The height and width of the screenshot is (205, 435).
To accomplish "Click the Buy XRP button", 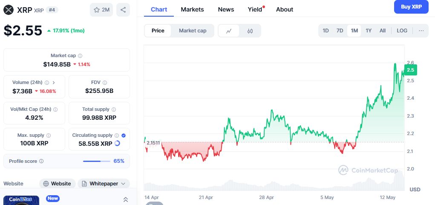I will click(x=411, y=7).
